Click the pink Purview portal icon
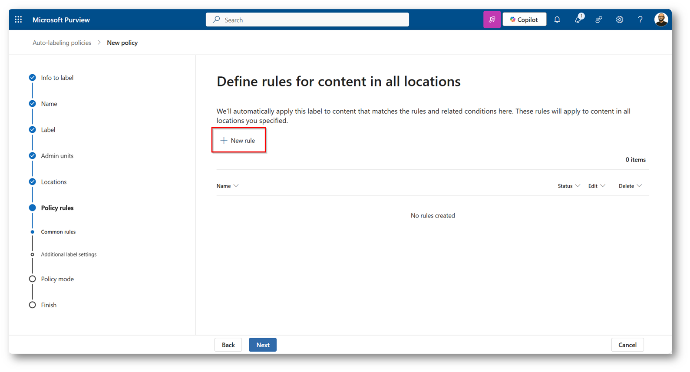This screenshot has width=690, height=372. pyautogui.click(x=492, y=20)
